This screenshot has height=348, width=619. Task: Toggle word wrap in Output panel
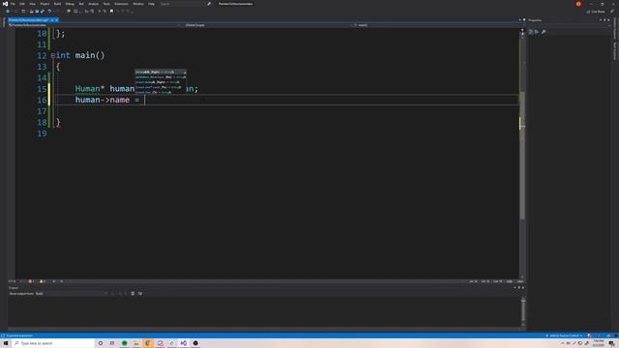(140, 294)
